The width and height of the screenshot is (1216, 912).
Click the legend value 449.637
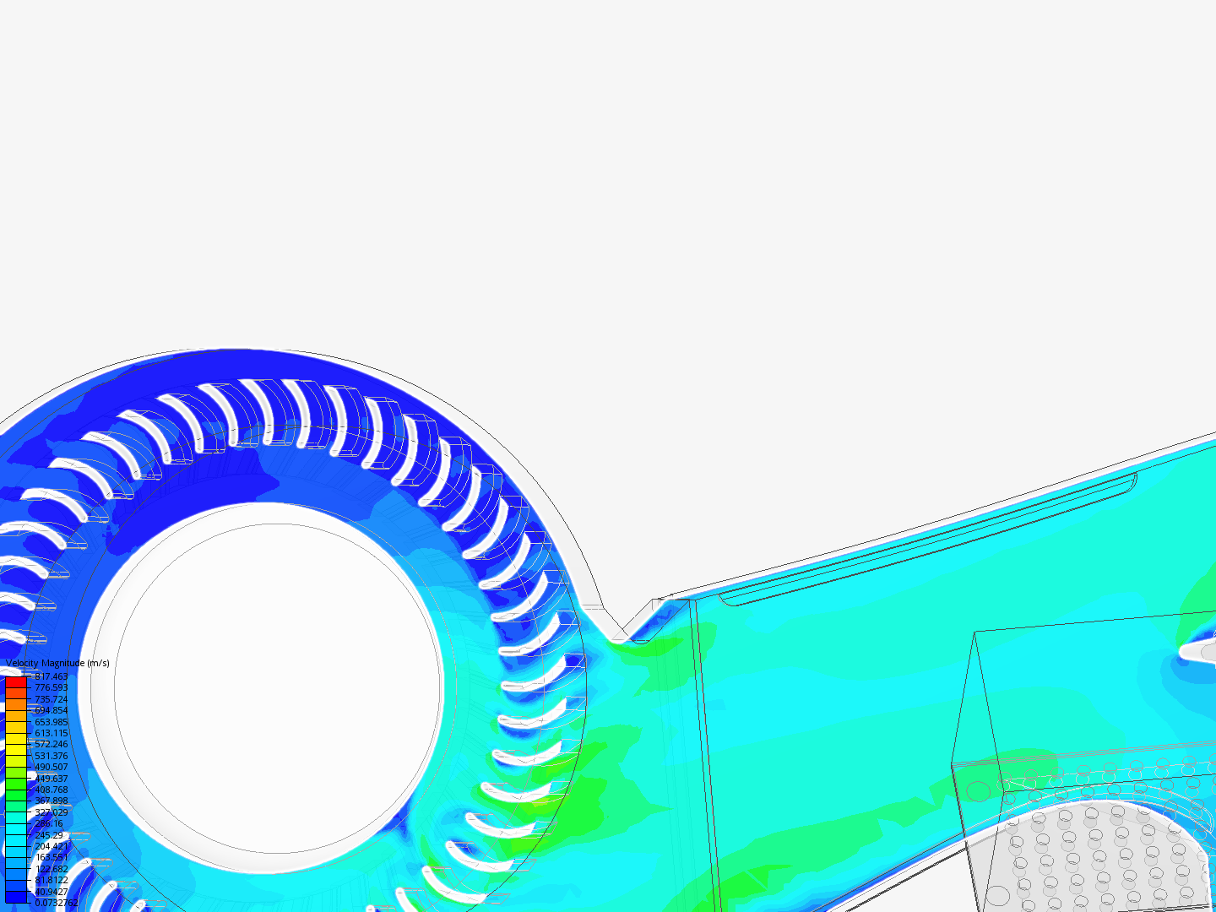[51, 779]
